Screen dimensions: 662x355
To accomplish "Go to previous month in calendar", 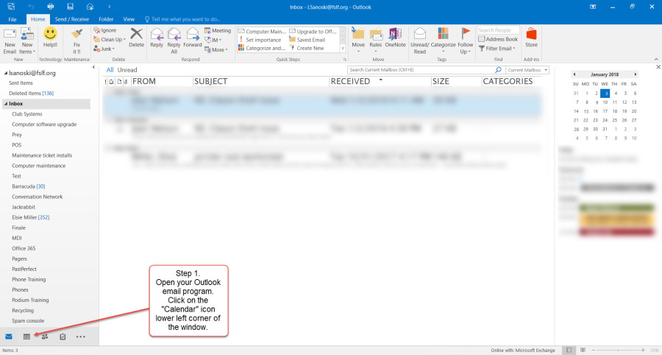I will click(x=574, y=74).
